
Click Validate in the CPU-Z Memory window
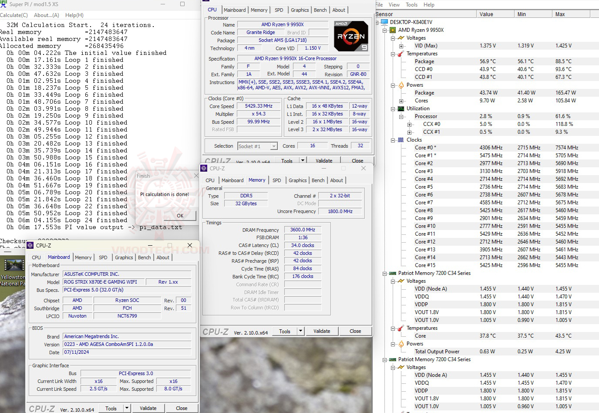click(322, 331)
